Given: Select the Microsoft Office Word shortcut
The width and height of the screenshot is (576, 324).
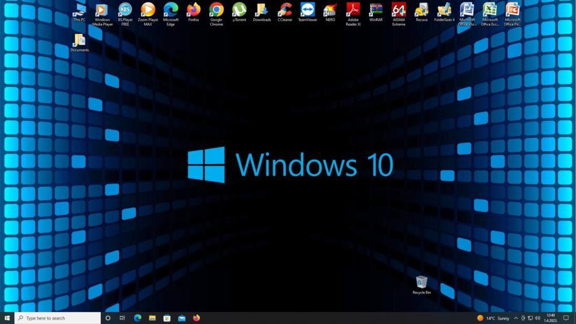Looking at the screenshot, I should 467,14.
